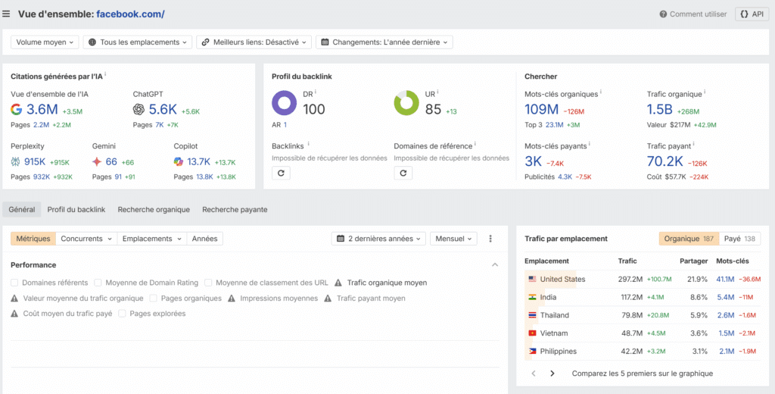Click the warning icon beside Trafic organique moyen
Screen dimensions: 775x394
pos(338,283)
